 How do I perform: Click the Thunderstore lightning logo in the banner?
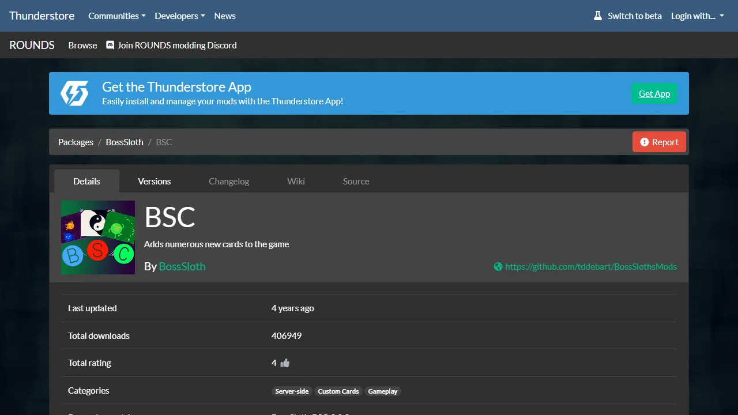pos(74,93)
